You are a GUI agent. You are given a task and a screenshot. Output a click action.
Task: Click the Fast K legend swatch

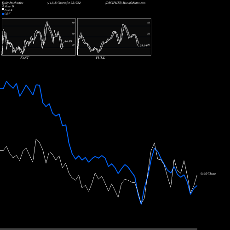(x=3, y=10)
